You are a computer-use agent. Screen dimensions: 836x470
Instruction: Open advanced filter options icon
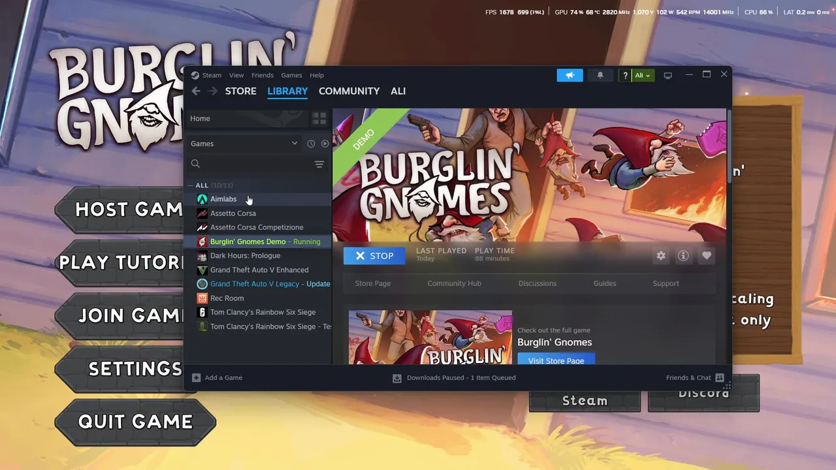[x=319, y=164]
